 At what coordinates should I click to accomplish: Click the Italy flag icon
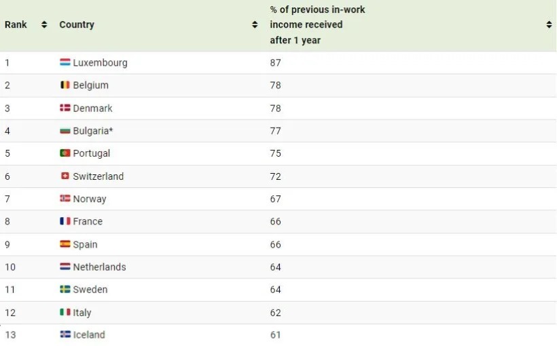click(65, 312)
